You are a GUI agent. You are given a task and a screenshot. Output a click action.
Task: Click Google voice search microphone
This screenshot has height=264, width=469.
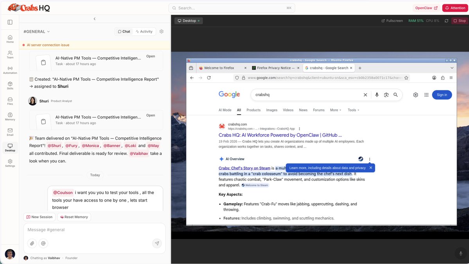click(x=377, y=94)
